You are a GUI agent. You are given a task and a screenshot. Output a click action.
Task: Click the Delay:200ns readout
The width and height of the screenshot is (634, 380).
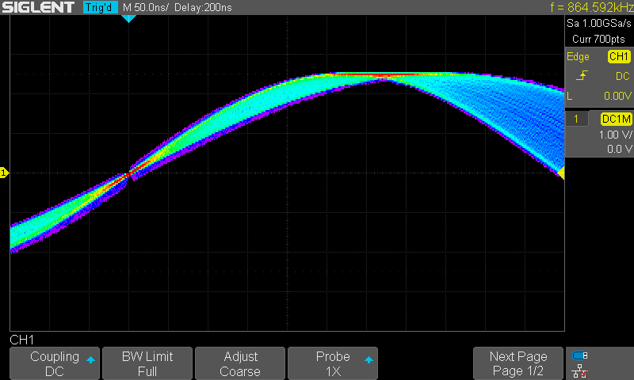coord(203,7)
